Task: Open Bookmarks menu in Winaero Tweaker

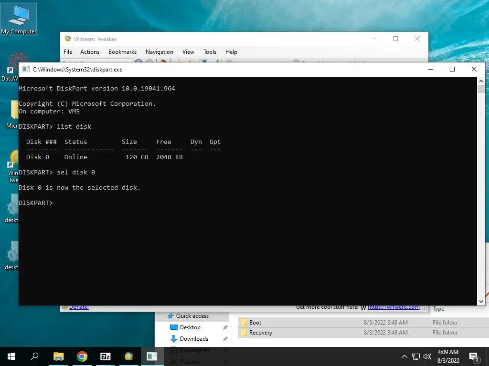Action: pyautogui.click(x=123, y=52)
